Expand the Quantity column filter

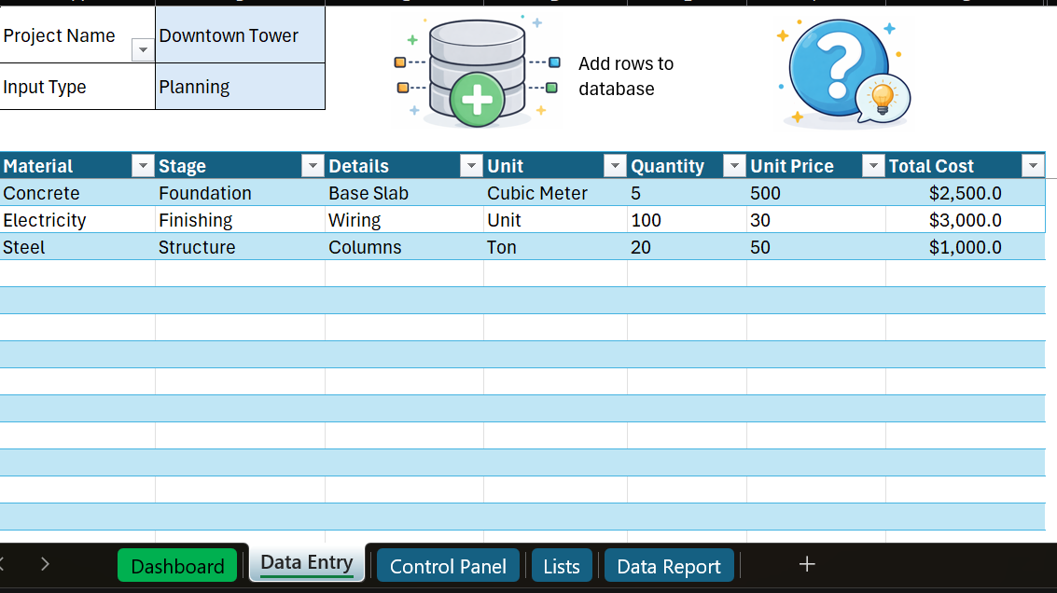coord(734,167)
